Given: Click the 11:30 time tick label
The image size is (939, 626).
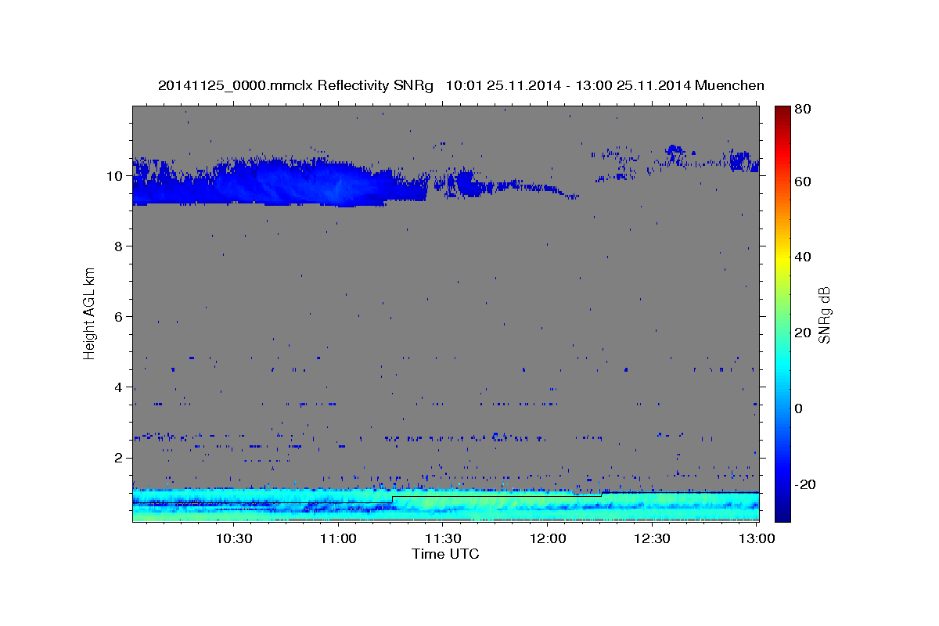Looking at the screenshot, I should [x=443, y=538].
